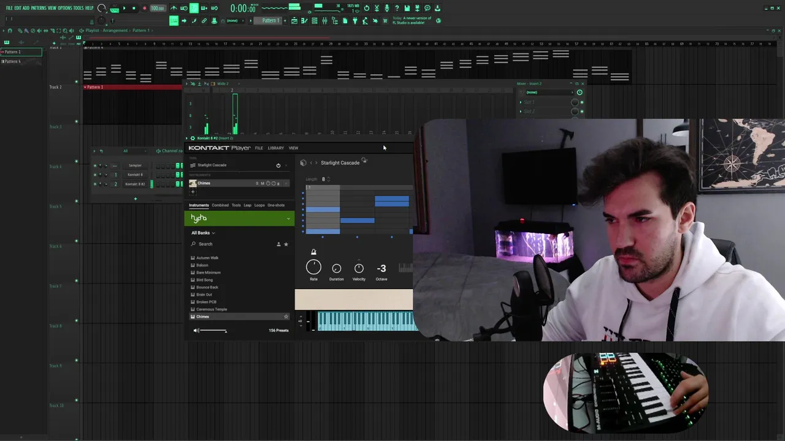
Task: Add an instrument with dashed plus button
Action: 193,192
